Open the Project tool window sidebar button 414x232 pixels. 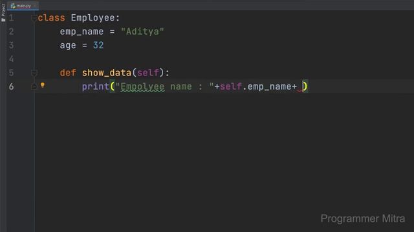coord(3,12)
